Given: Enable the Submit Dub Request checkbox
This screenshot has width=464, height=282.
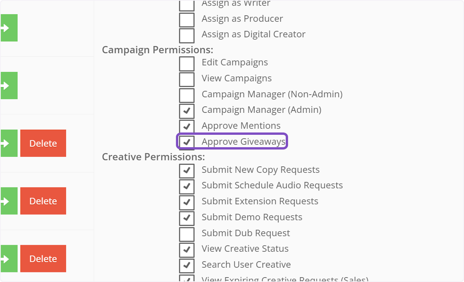Looking at the screenshot, I should 187,234.
